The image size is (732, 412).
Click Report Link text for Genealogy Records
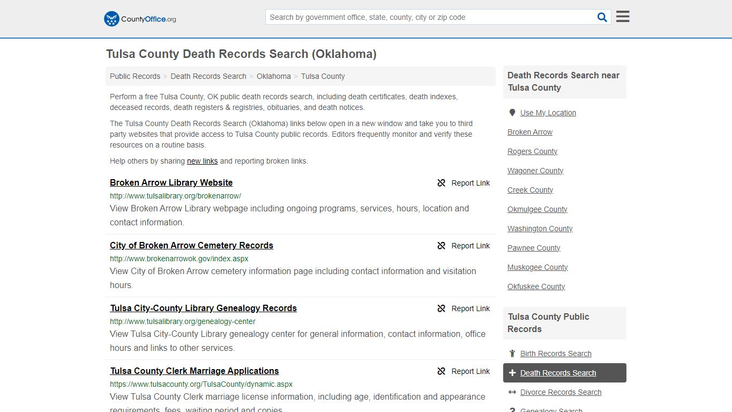click(470, 308)
